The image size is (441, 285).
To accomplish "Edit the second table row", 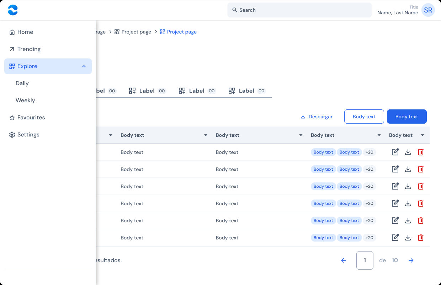I will point(395,169).
